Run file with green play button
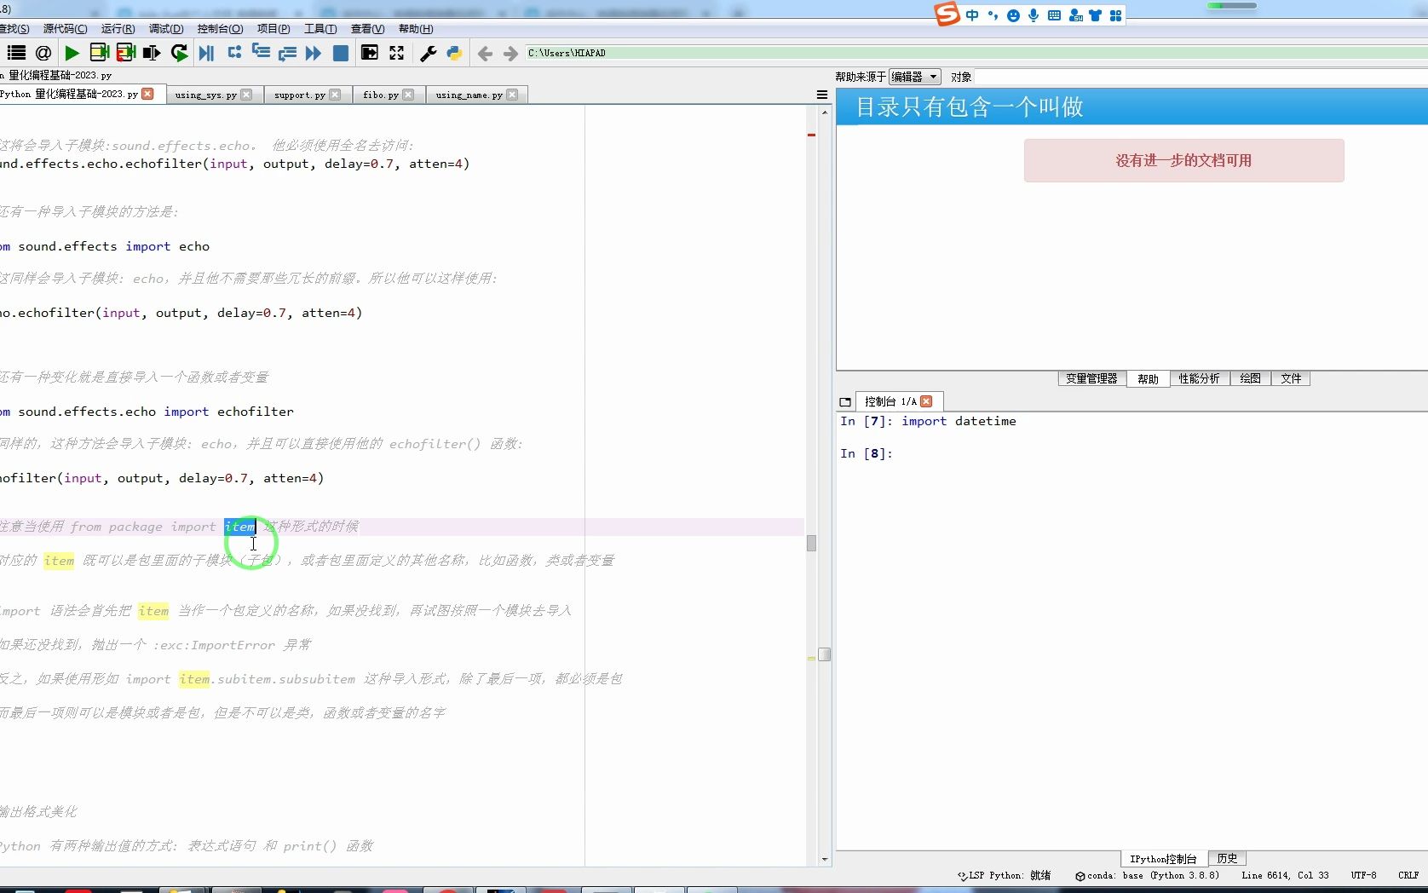Image resolution: width=1428 pixels, height=893 pixels. click(x=72, y=53)
